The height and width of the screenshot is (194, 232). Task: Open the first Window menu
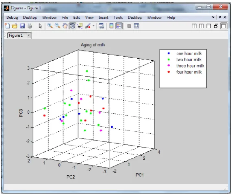point(49,18)
